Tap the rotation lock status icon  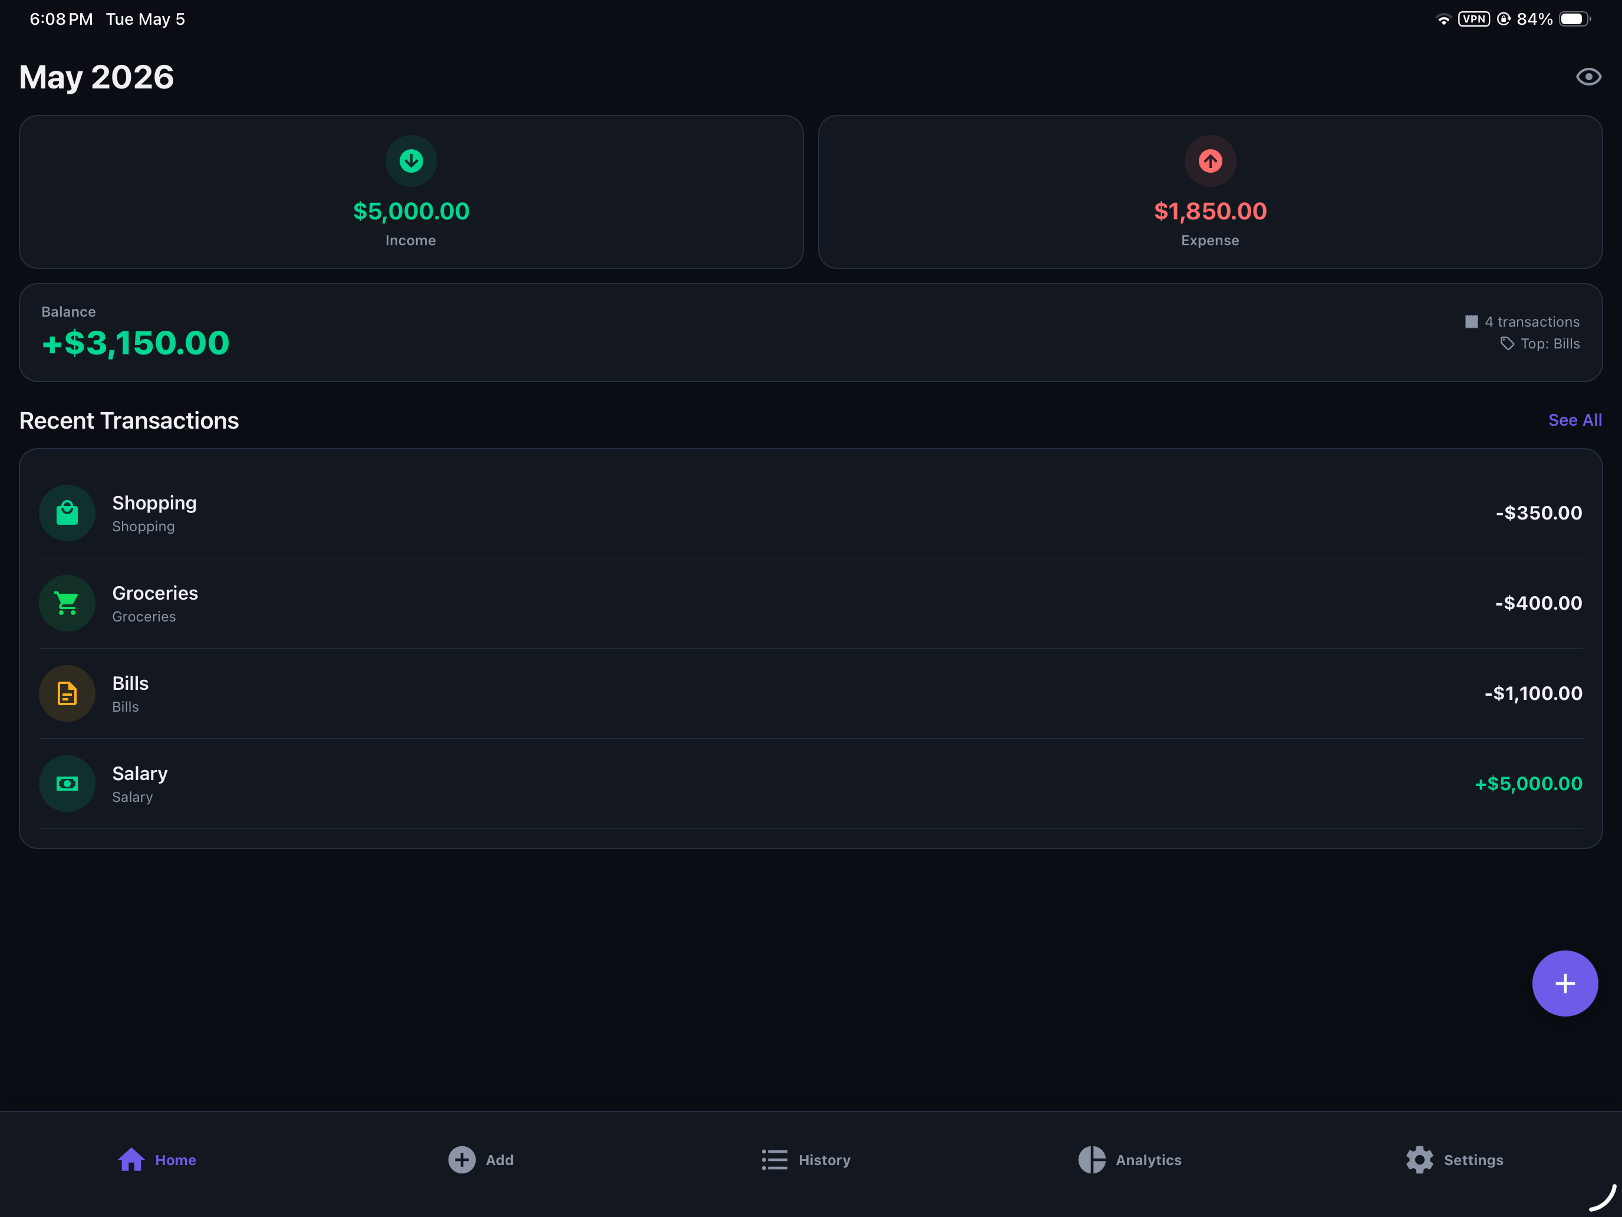[1503, 19]
